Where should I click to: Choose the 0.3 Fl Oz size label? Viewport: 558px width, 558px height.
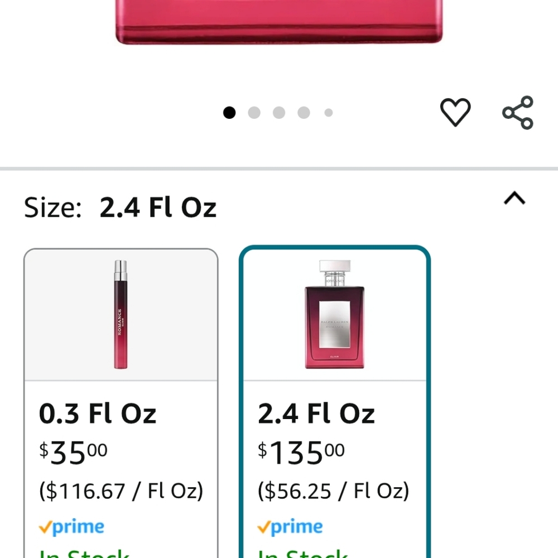(x=98, y=413)
